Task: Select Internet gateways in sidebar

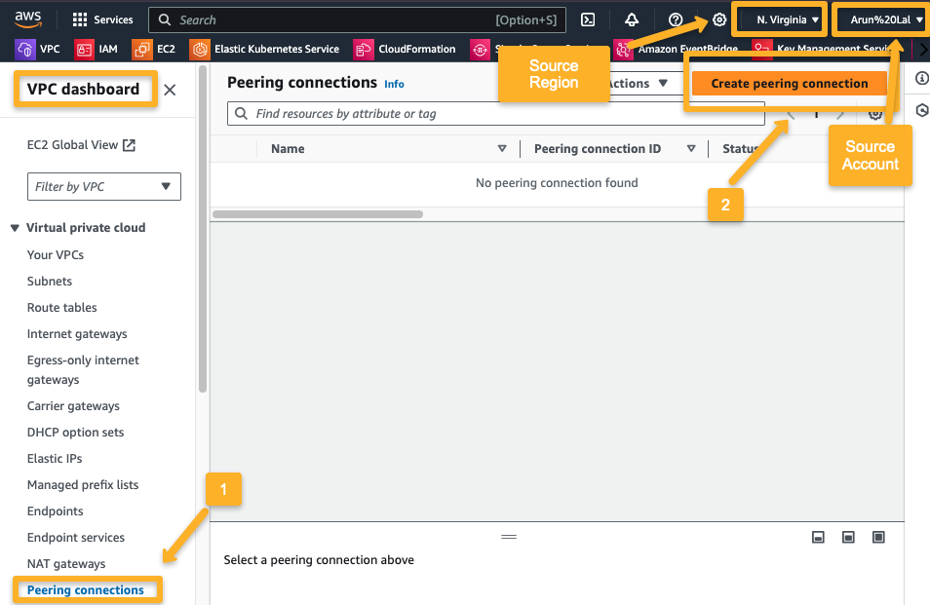Action: click(x=77, y=333)
